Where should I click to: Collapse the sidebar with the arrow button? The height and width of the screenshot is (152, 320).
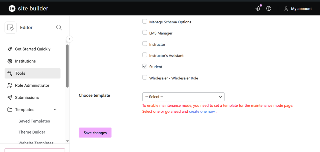69,39
